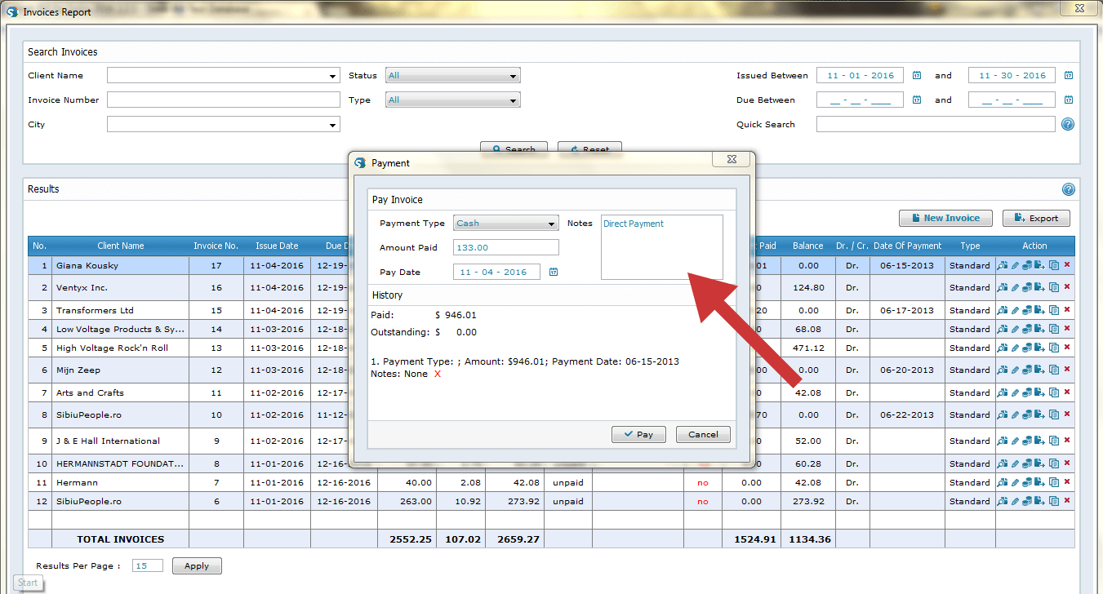Click the coins payment icon for Transformers Ltd
Screen dimensions: 1103x594
click(1027, 310)
